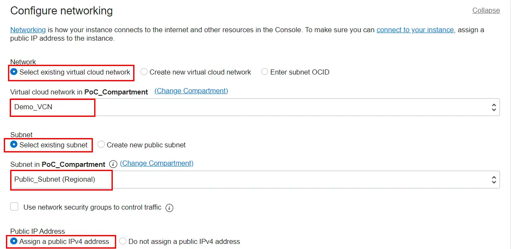511x249 pixels.
Task: Open the Networking help link
Action: point(28,30)
